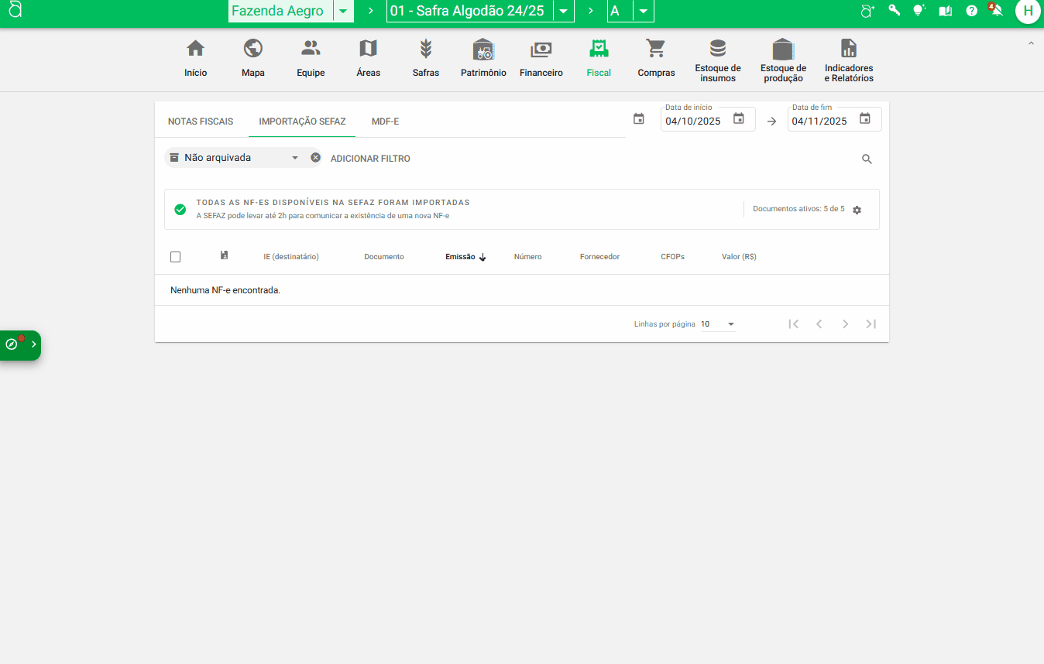
Task: Select the MDF-E tab
Action: (385, 122)
